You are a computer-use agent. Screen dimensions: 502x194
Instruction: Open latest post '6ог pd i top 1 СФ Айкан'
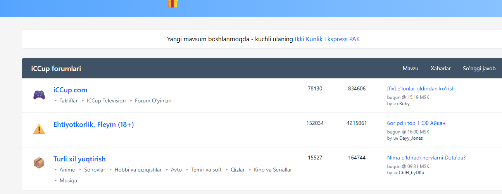click(416, 123)
